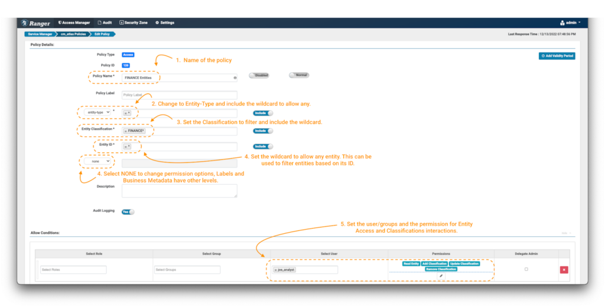Open the none resource-level dropdown
The width and height of the screenshot is (605, 307).
(97, 161)
